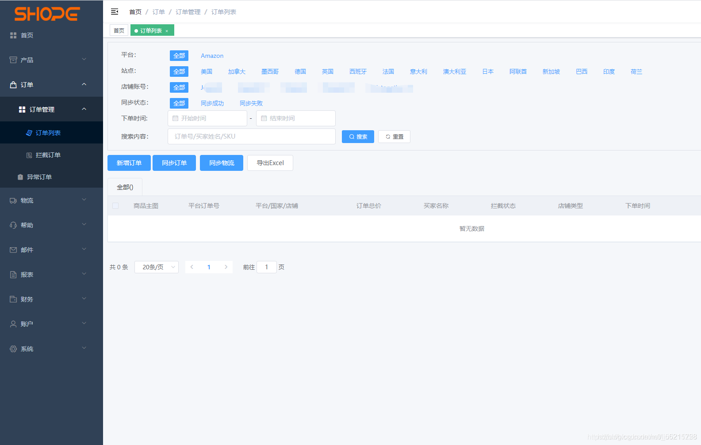Select 全部 in the 同步状态 row

point(179,103)
